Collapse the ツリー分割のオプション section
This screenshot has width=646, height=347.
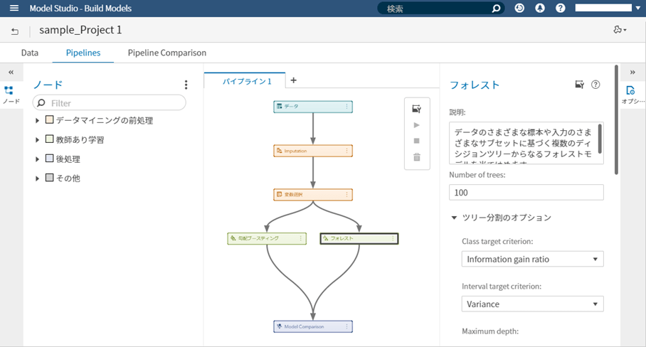[454, 218]
